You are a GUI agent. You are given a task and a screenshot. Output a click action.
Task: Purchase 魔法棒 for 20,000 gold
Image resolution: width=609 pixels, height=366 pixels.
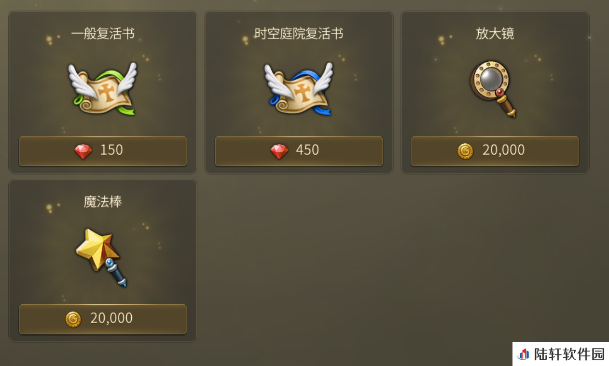coord(103,319)
